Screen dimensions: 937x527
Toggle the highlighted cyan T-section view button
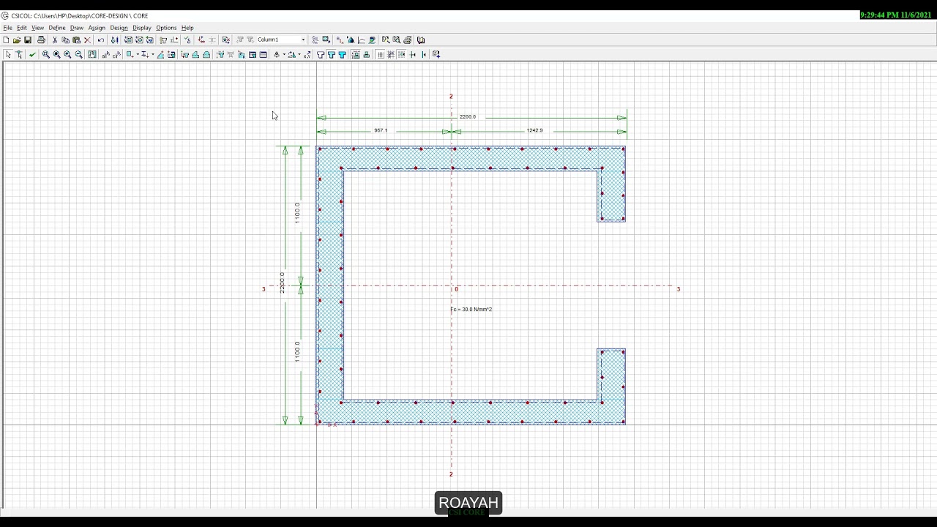[x=332, y=55]
